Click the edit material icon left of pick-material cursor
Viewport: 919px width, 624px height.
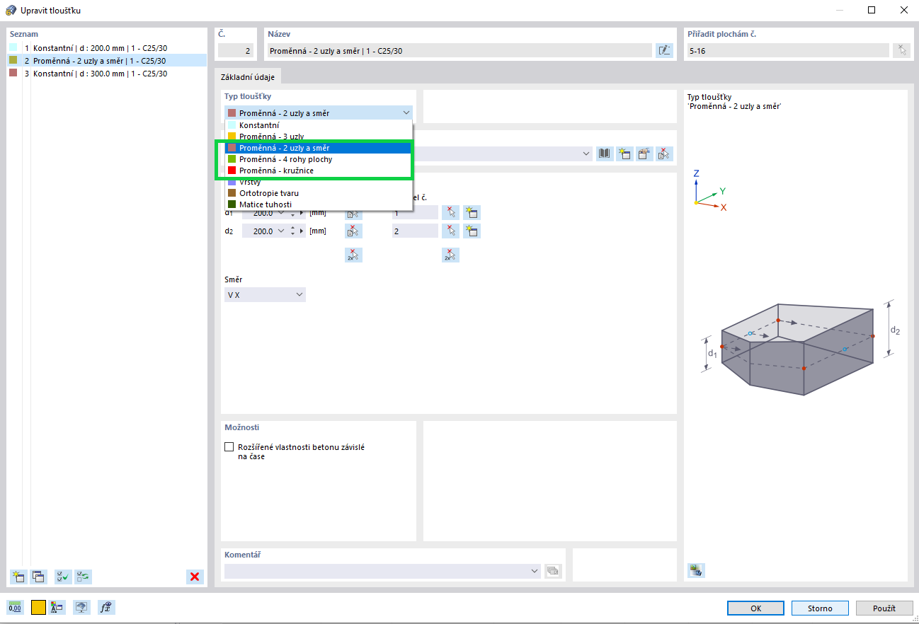pyautogui.click(x=644, y=154)
